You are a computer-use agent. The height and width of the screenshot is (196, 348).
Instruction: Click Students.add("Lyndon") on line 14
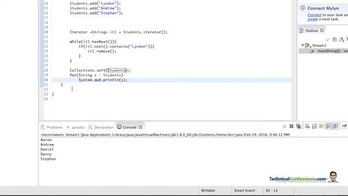coord(95,3)
